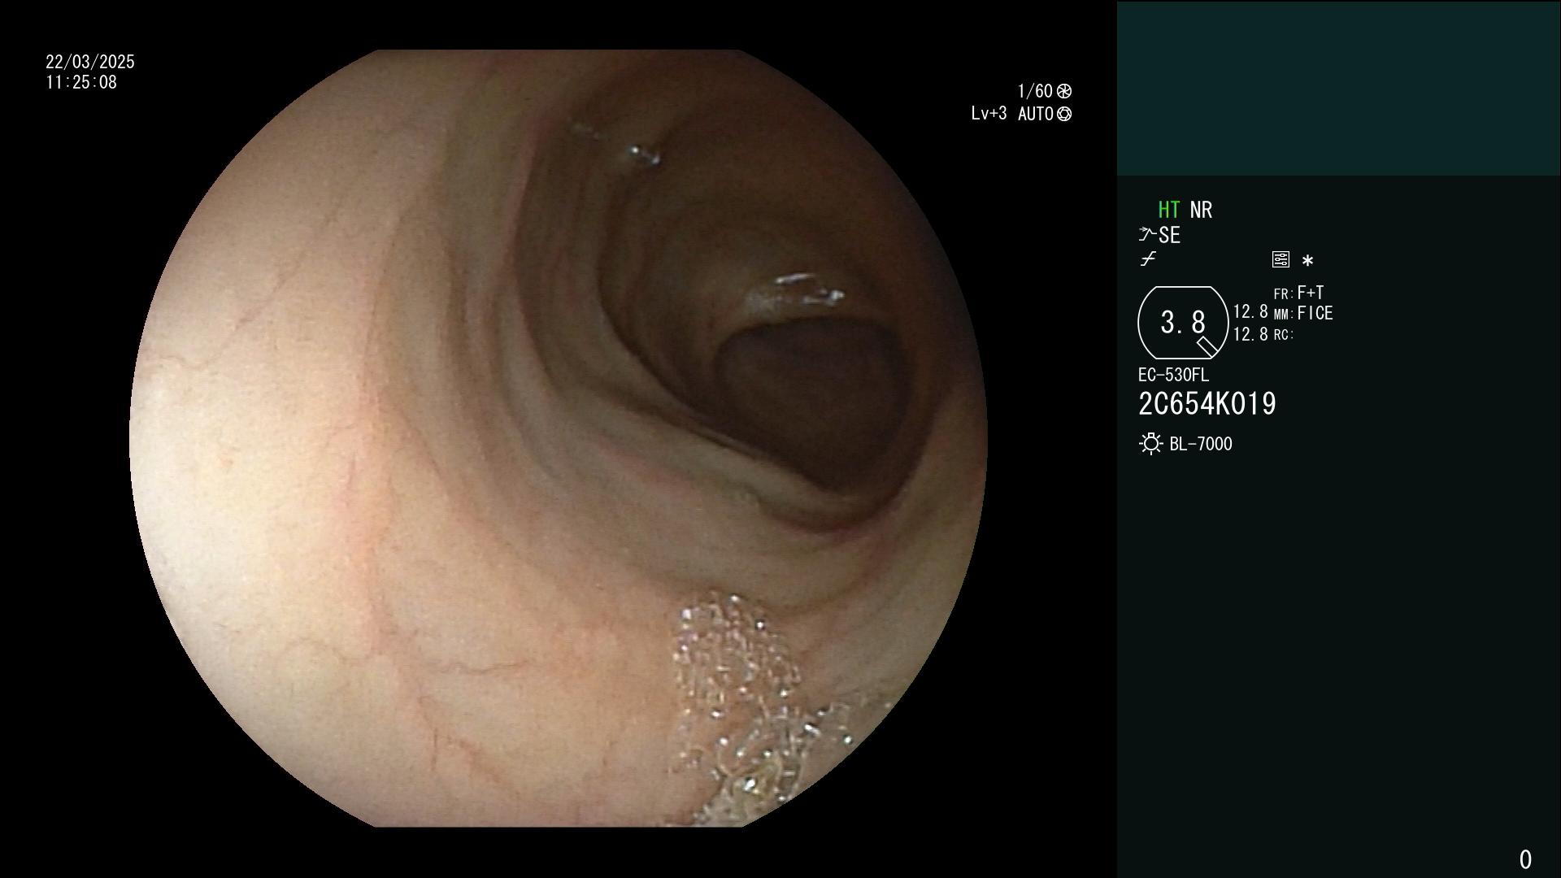Select the structure emphasis icon before SE
1561x878 pixels.
pyautogui.click(x=1147, y=235)
